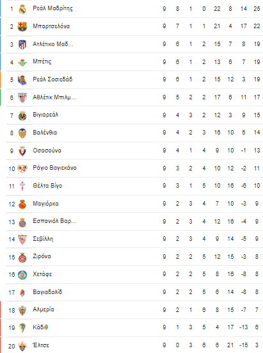Click the Κάδιθ team name
This screenshot has width=263, height=353.
coord(40,327)
